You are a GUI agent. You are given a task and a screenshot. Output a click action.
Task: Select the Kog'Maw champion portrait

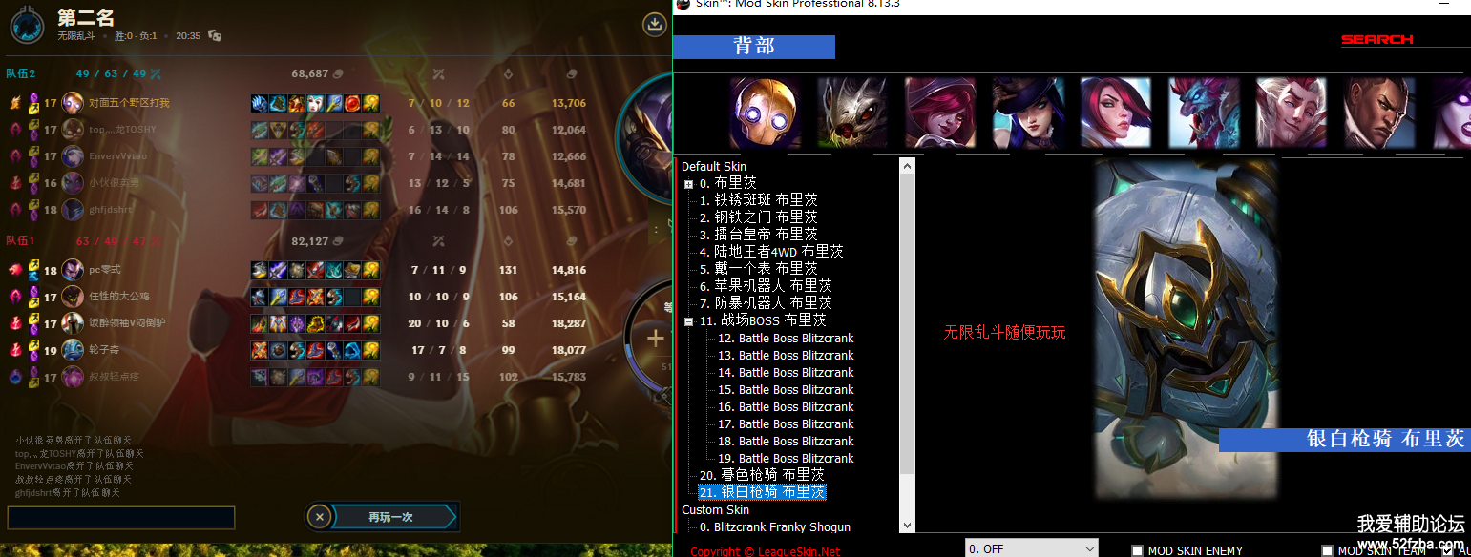point(852,113)
